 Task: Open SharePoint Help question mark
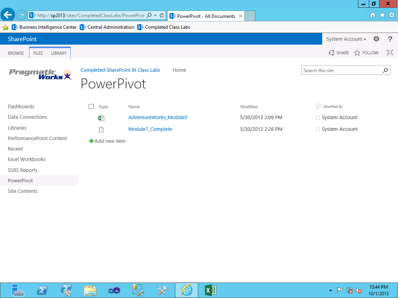click(390, 39)
